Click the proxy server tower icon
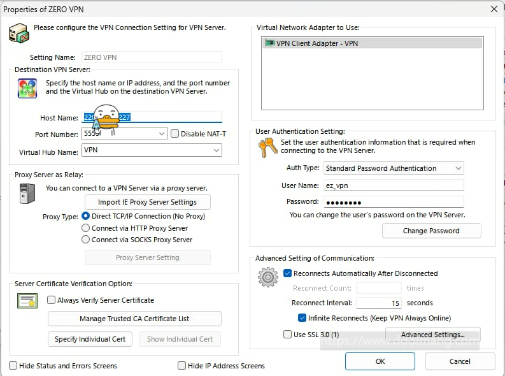The height and width of the screenshot is (376, 505). (x=27, y=193)
